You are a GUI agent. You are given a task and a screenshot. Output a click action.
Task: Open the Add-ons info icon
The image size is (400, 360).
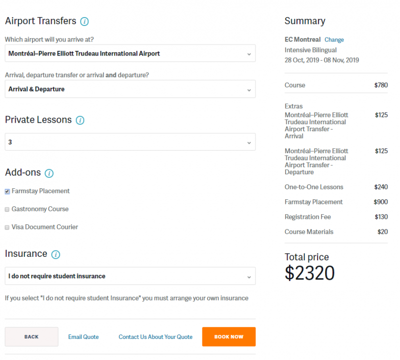49,173
